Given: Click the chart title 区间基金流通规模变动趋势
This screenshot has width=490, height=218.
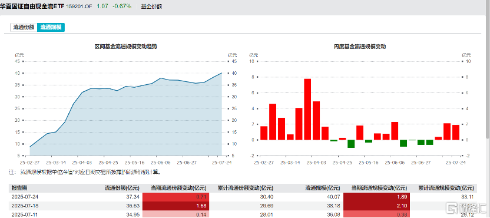Looking at the screenshot, I should (126, 47).
